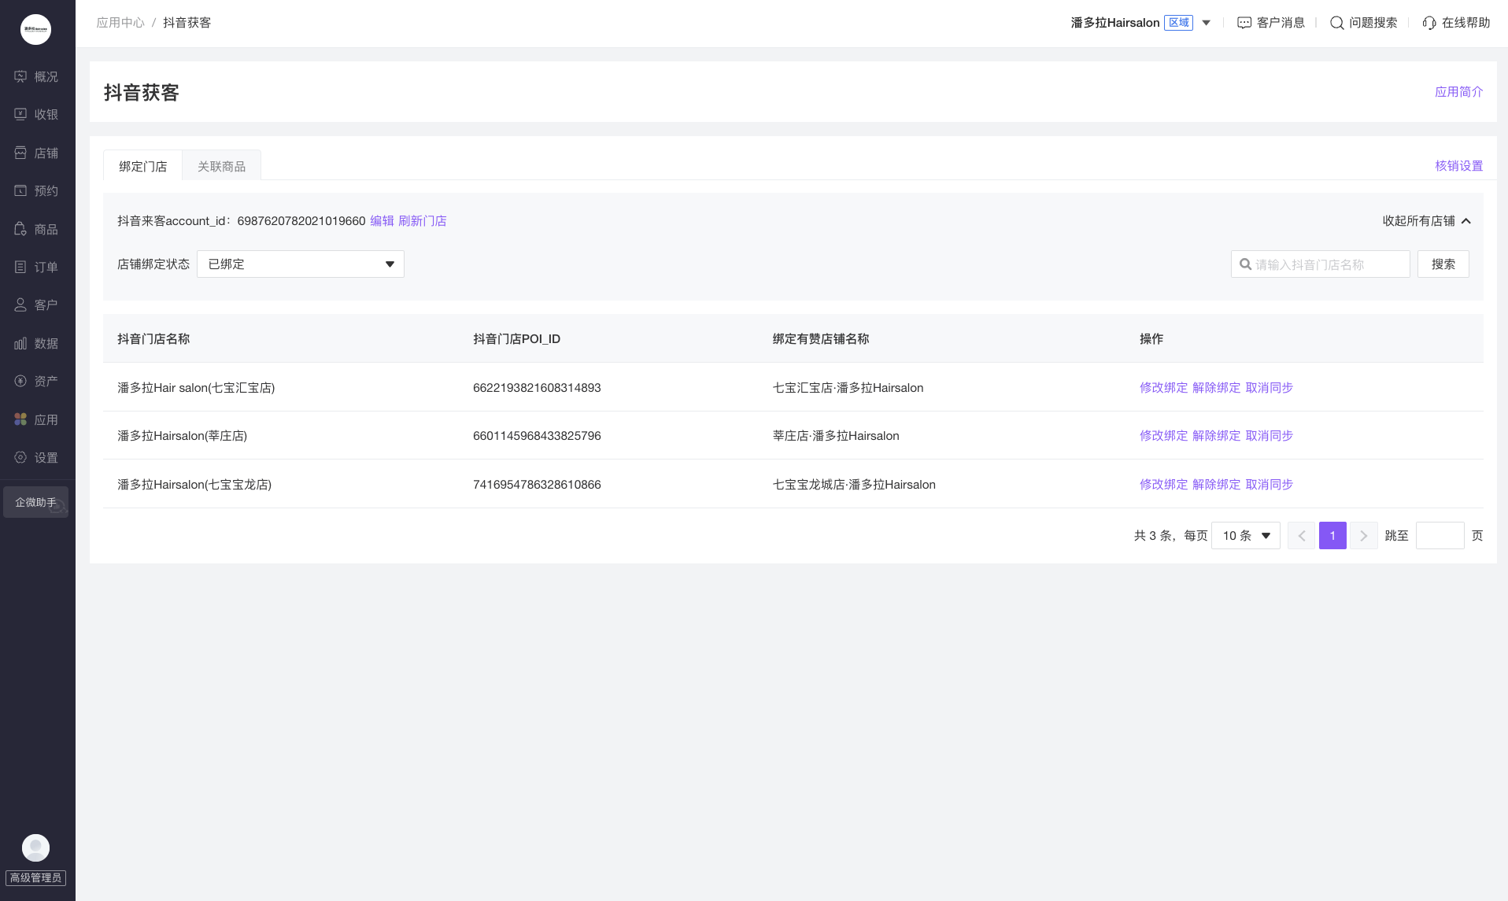Open the 设置 settings gear icon

pyautogui.click(x=20, y=457)
